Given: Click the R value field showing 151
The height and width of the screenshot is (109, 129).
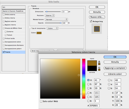Looking at the screenshot, I should (x=97, y=93).
